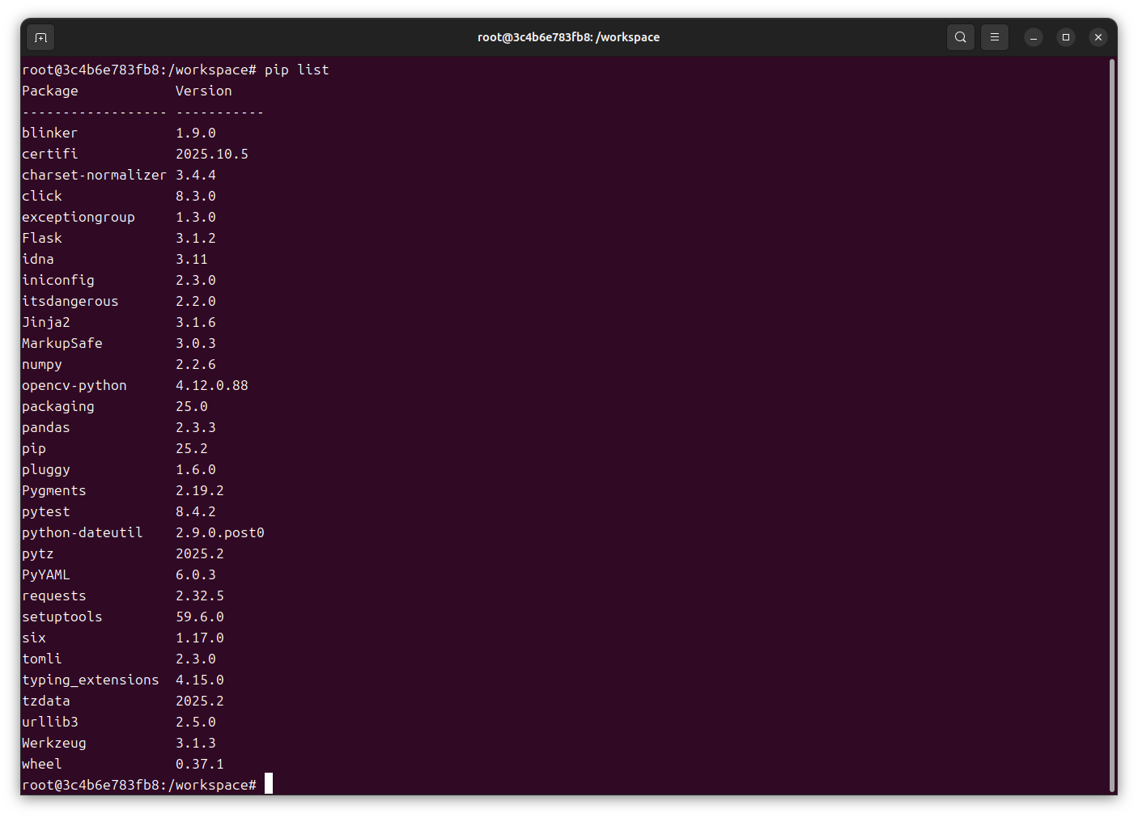This screenshot has width=1138, height=818.
Task: Open the hamburger main menu
Action: [995, 37]
